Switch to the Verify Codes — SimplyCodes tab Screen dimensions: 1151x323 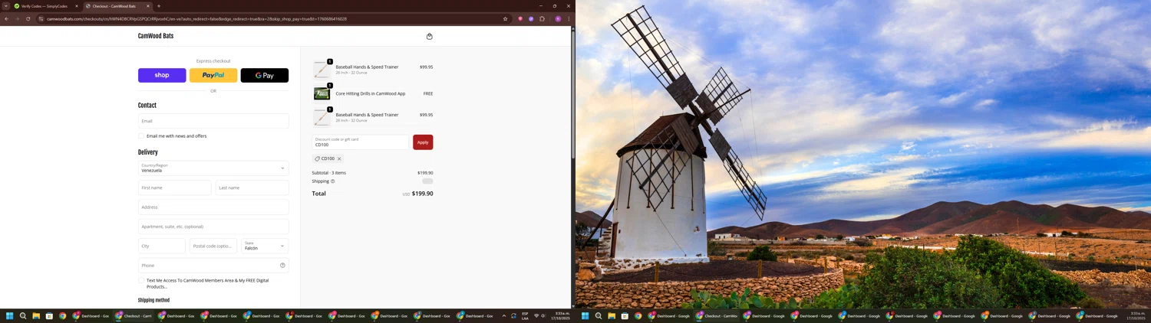pyautogui.click(x=45, y=6)
